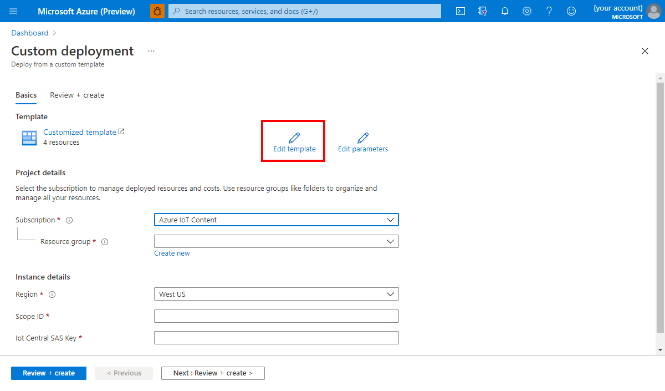Image resolution: width=665 pixels, height=391 pixels.
Task: Switch to the Review + create tab
Action: pyautogui.click(x=76, y=95)
